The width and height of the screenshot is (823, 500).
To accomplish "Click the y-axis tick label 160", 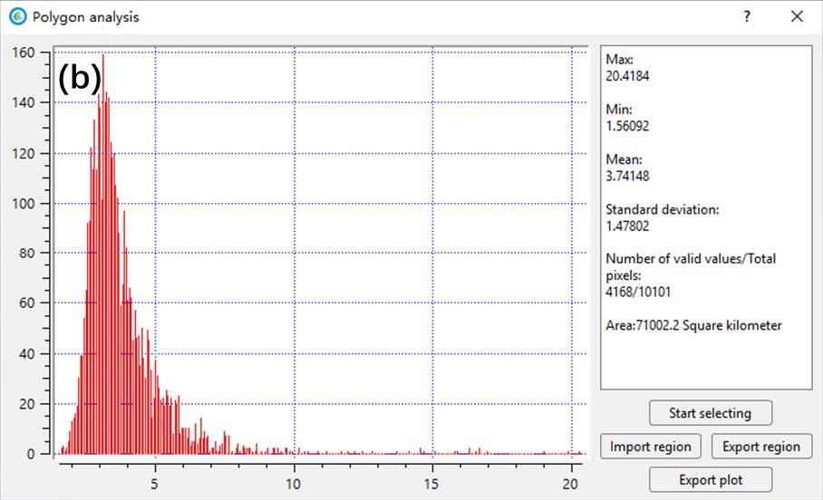I will [x=24, y=53].
